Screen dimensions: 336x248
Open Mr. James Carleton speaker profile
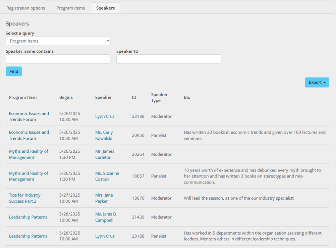tap(105, 154)
